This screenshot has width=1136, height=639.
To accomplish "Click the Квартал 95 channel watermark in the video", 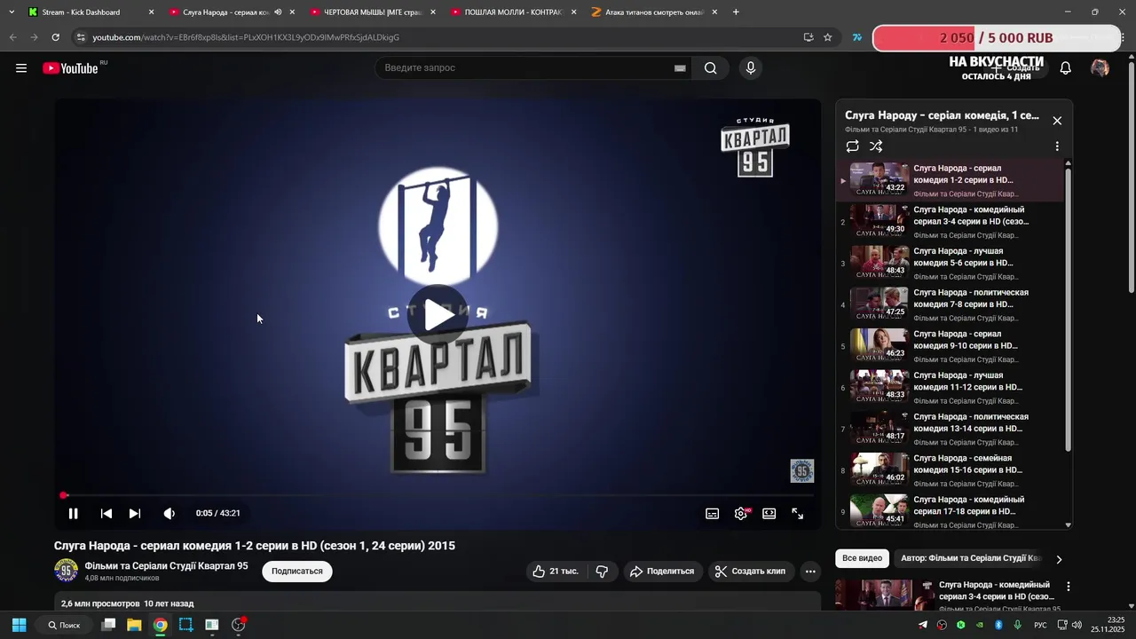I will pos(802,470).
